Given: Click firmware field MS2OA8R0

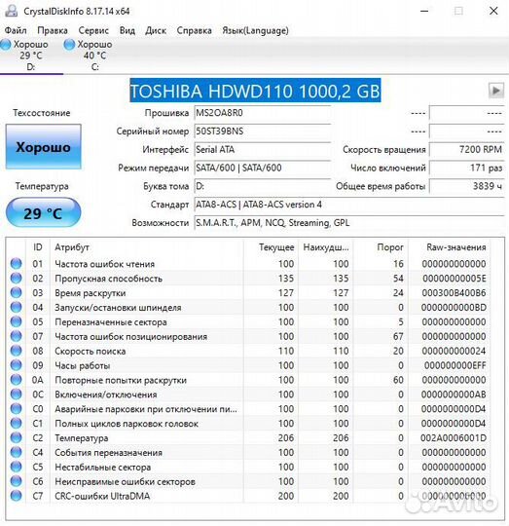Looking at the screenshot, I should tap(263, 113).
